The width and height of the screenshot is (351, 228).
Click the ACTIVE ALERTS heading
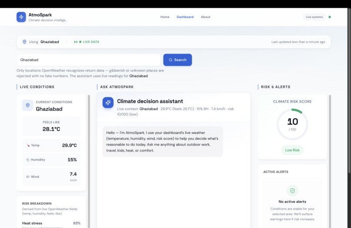click(276, 172)
